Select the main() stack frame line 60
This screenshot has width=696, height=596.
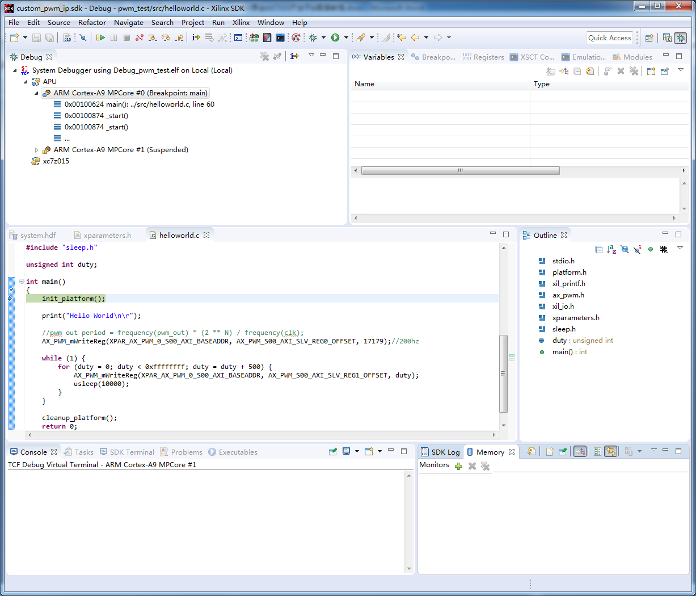pos(139,104)
